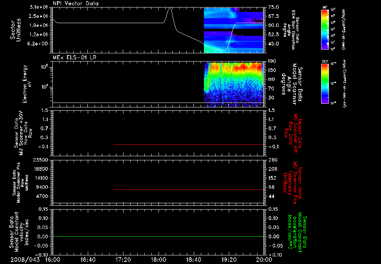Viewport: 381px width, 264px height.
Task: Click the DEF color scale bar
Action: coord(325,84)
